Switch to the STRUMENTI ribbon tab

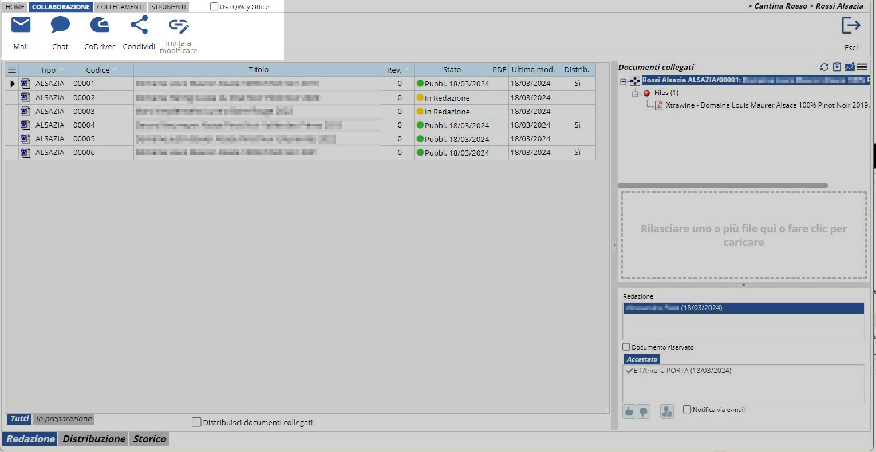pos(168,7)
